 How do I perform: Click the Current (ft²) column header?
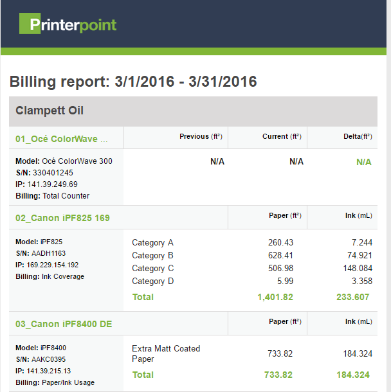tap(283, 136)
